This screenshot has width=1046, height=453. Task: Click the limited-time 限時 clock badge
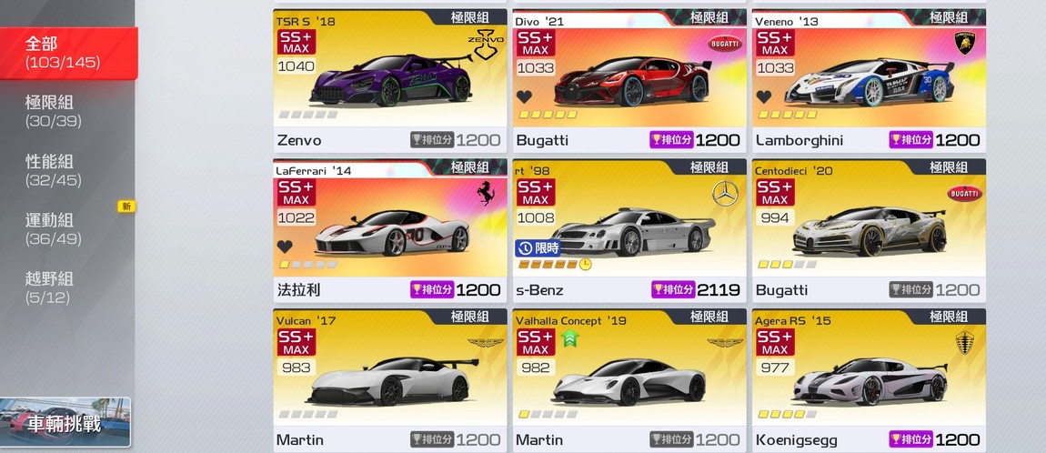(x=538, y=248)
